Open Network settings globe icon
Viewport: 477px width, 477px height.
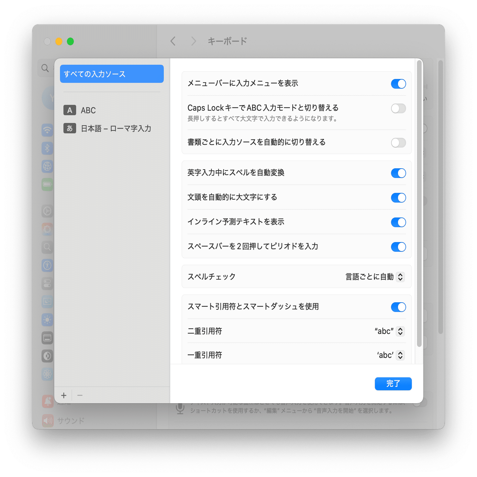coord(47,166)
